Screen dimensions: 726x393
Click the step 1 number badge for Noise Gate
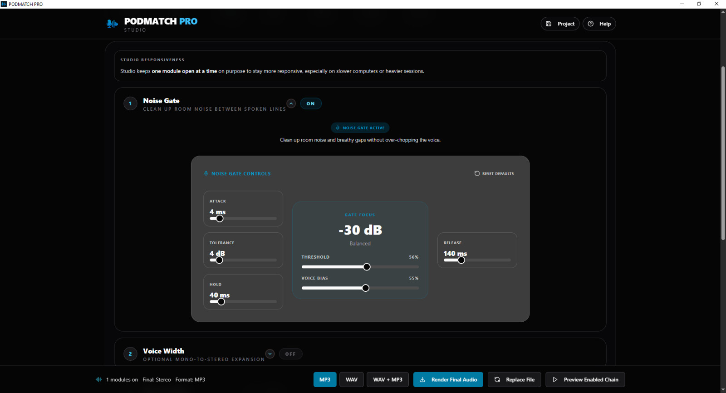point(130,103)
